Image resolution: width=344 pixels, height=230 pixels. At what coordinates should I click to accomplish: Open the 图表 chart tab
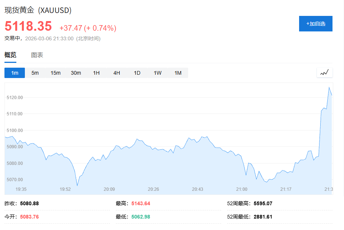tap(37, 55)
